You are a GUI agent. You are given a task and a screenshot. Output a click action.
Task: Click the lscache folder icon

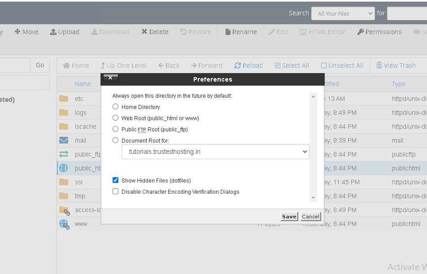(x=64, y=126)
